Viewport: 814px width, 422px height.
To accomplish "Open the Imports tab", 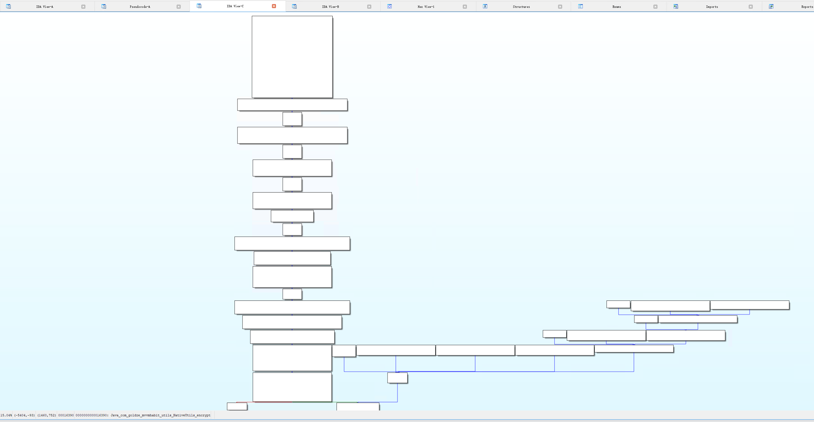I will click(712, 7).
